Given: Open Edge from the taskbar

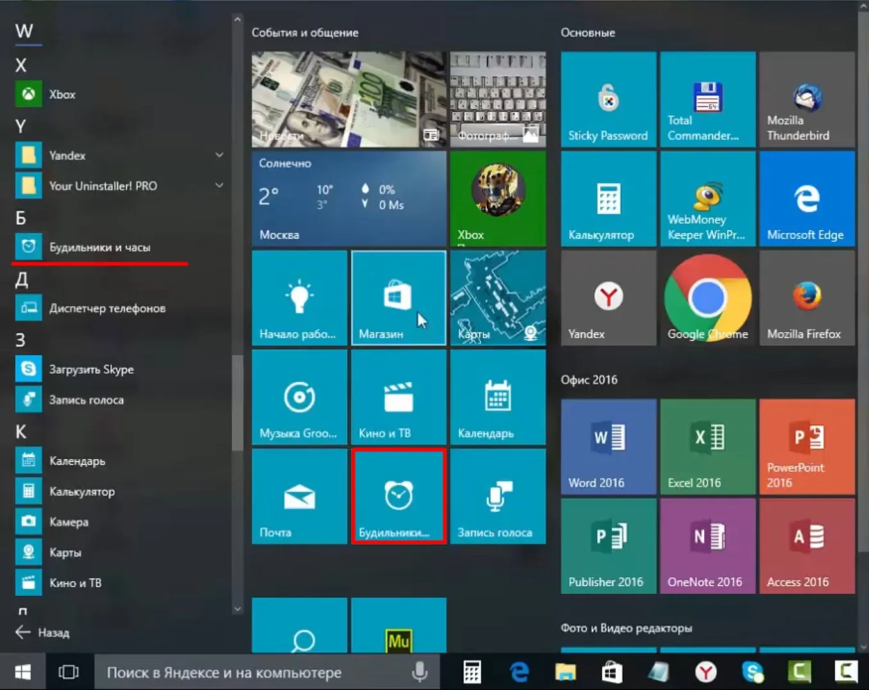Looking at the screenshot, I should click(x=519, y=672).
